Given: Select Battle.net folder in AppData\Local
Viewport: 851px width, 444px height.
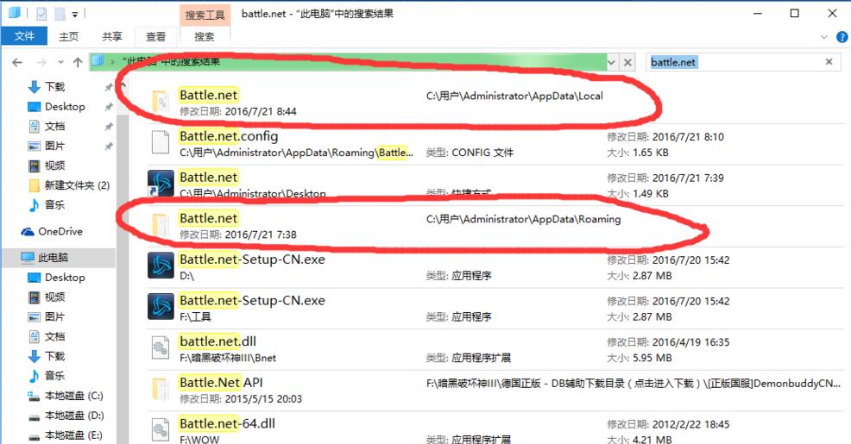Looking at the screenshot, I should [x=161, y=102].
